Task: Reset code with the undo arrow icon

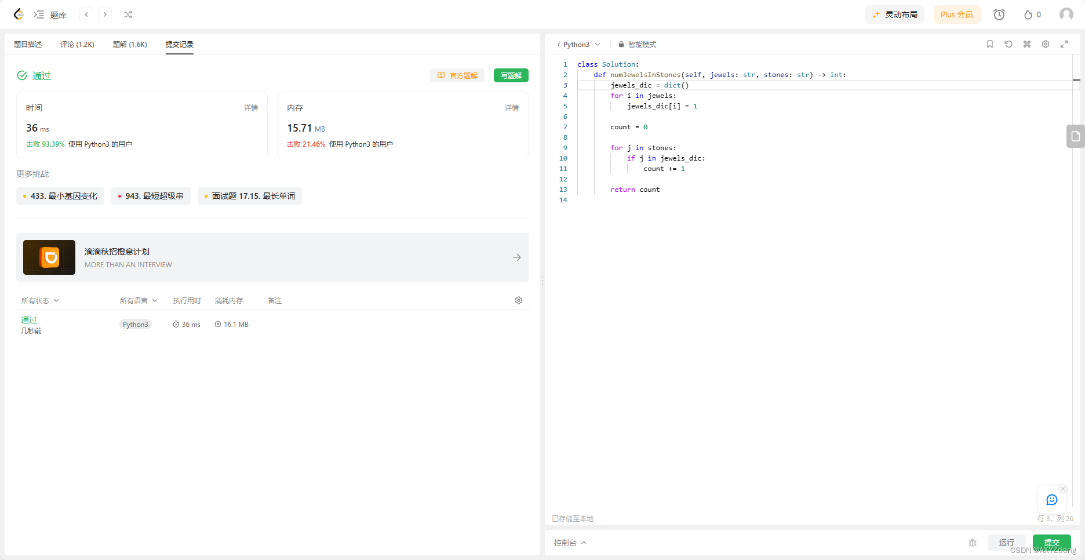Action: (1008, 44)
